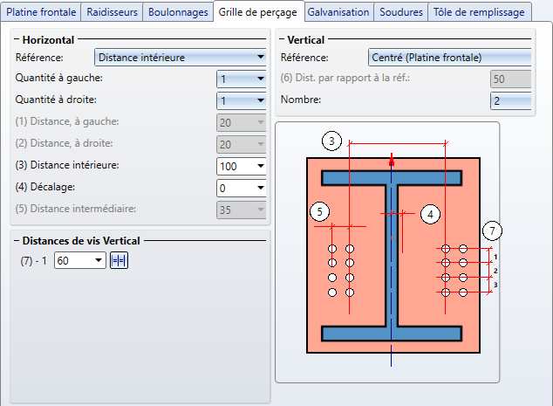This screenshot has width=553, height=406.
Task: Collapse the Horizontal section
Action: pos(18,40)
